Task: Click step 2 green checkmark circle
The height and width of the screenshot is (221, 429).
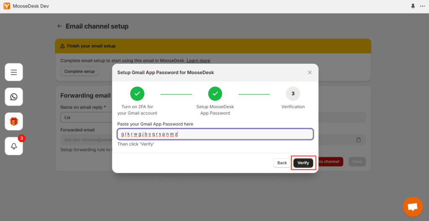Action: 215,94
